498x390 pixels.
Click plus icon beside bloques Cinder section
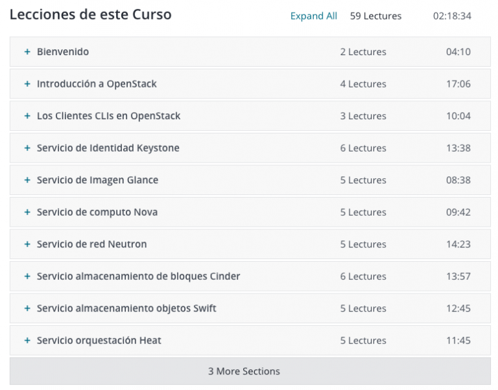click(x=27, y=276)
